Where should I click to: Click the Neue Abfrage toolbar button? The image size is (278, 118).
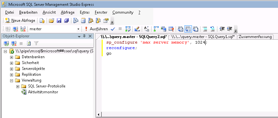pyautogui.click(x=20, y=20)
